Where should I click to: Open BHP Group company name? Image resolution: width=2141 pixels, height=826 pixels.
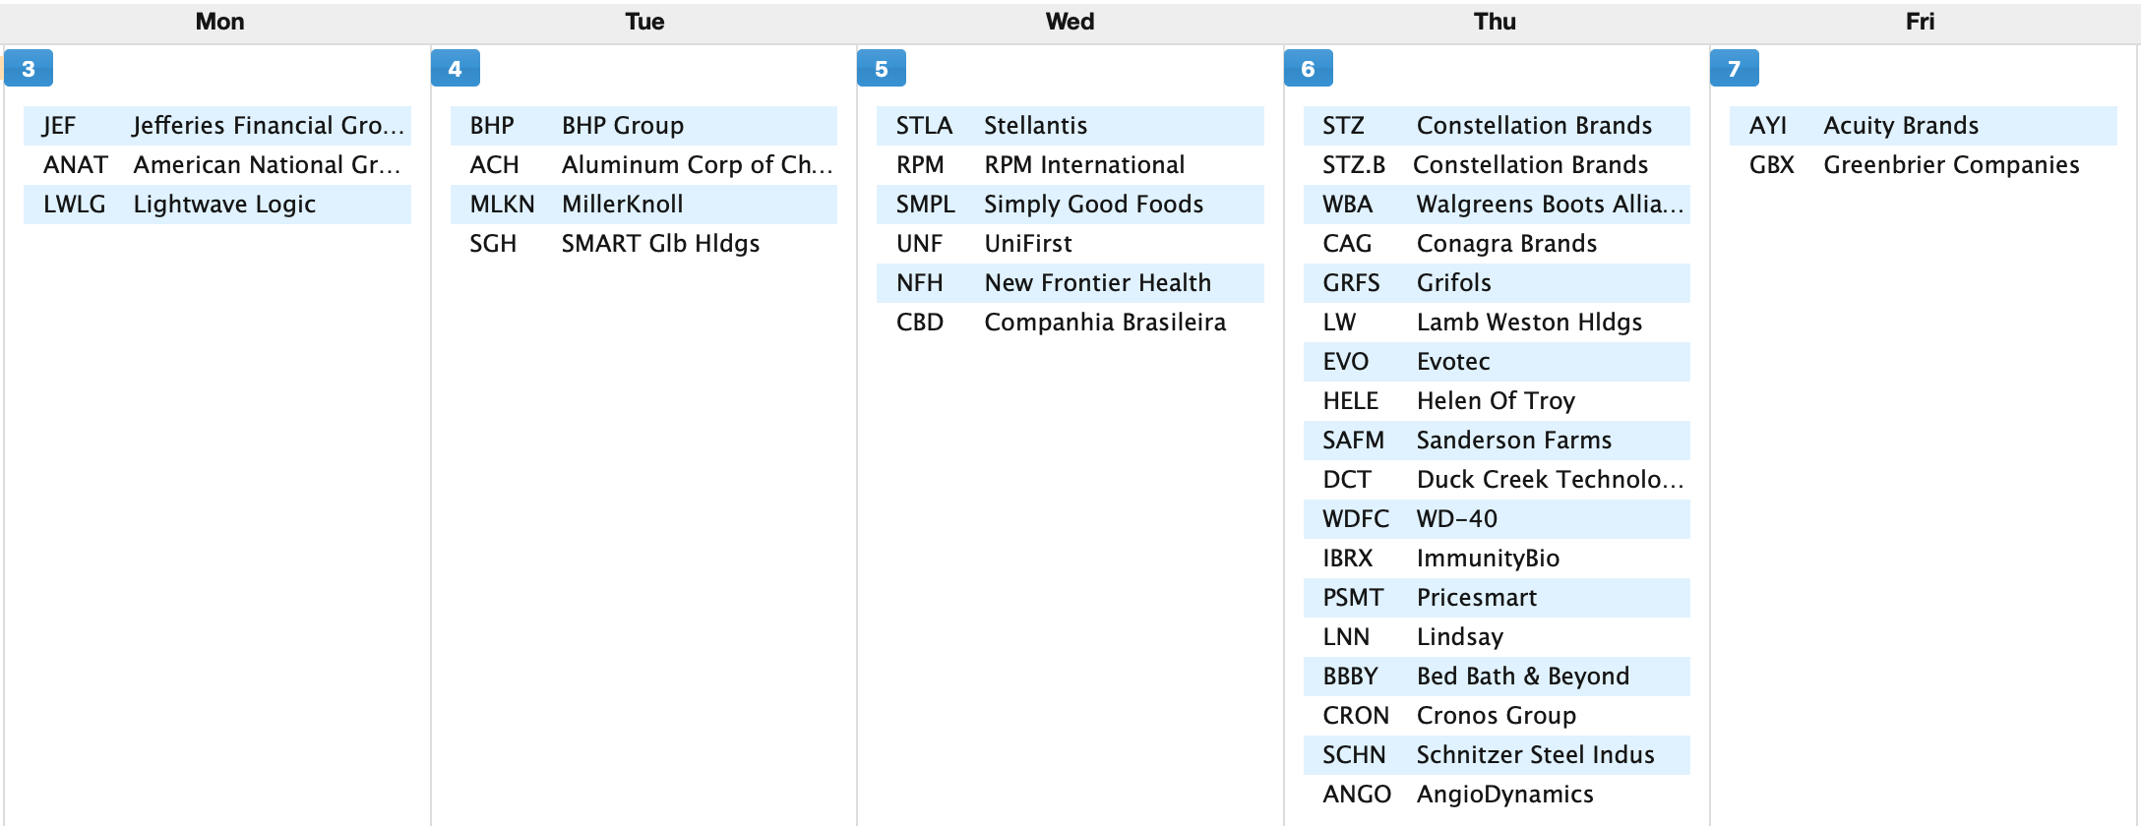point(623,126)
